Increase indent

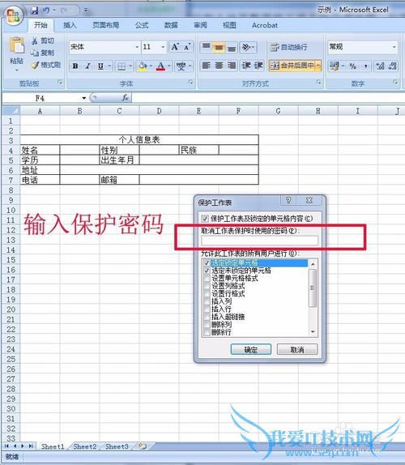(x=258, y=66)
